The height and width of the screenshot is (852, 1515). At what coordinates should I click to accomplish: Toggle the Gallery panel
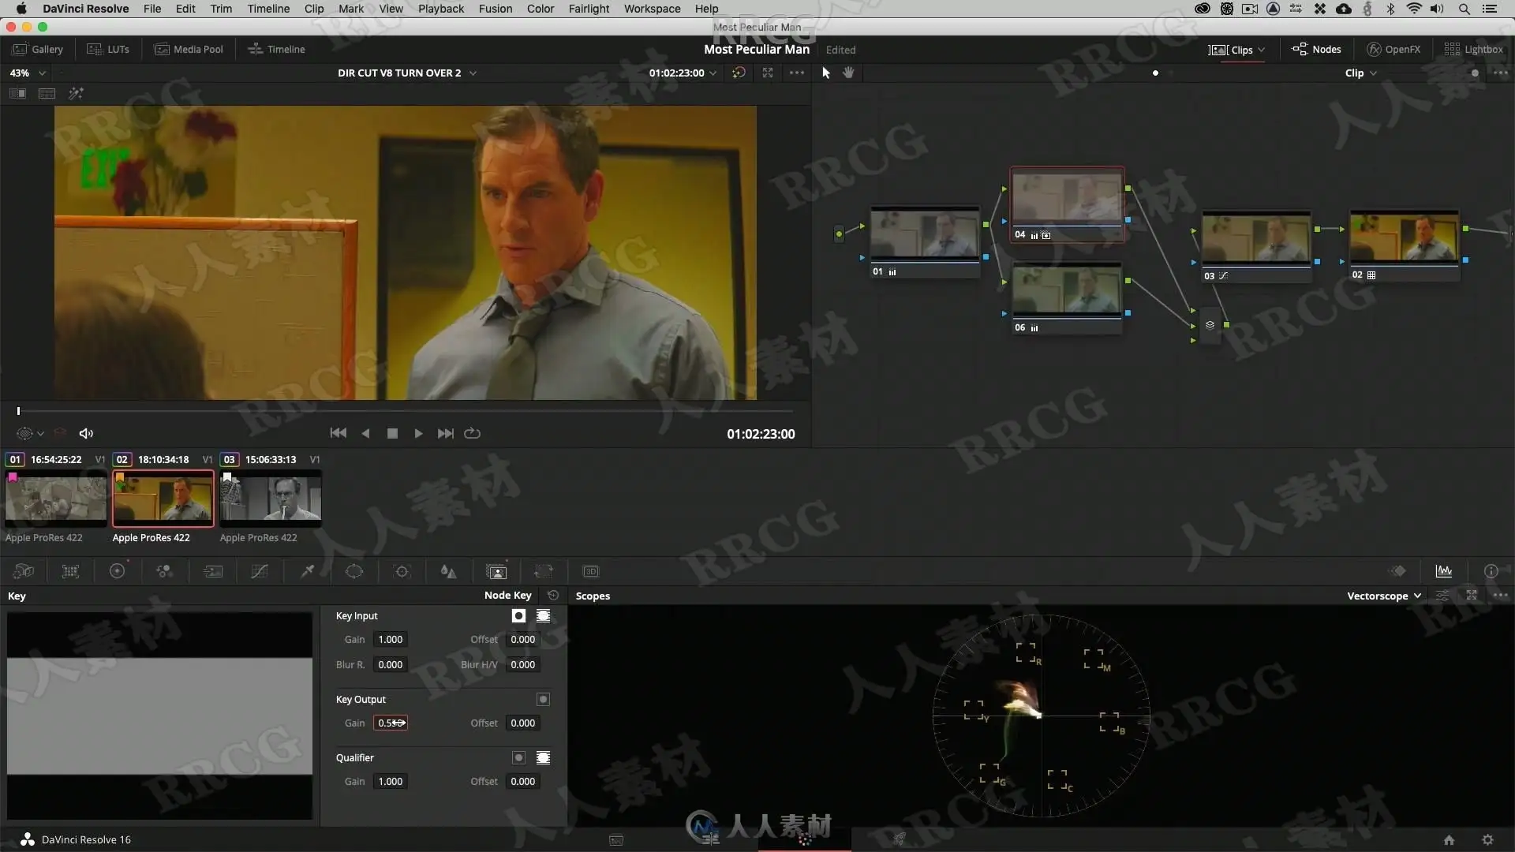[38, 49]
